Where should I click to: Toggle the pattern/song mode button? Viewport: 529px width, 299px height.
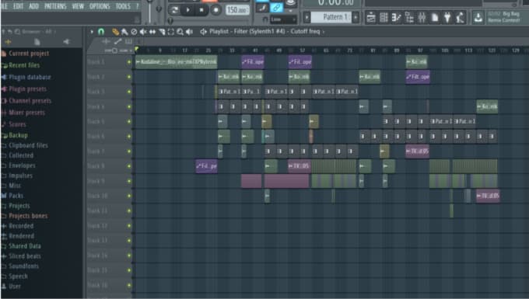tap(175, 10)
